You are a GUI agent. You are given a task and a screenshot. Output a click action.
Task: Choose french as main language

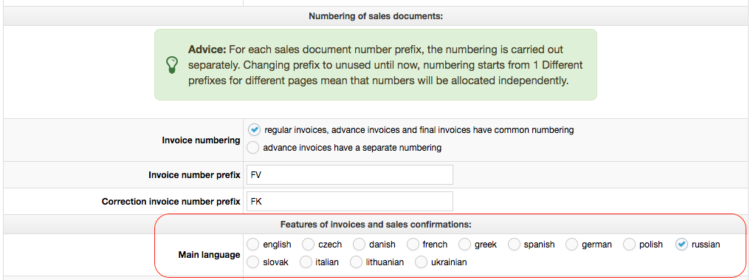click(x=413, y=245)
